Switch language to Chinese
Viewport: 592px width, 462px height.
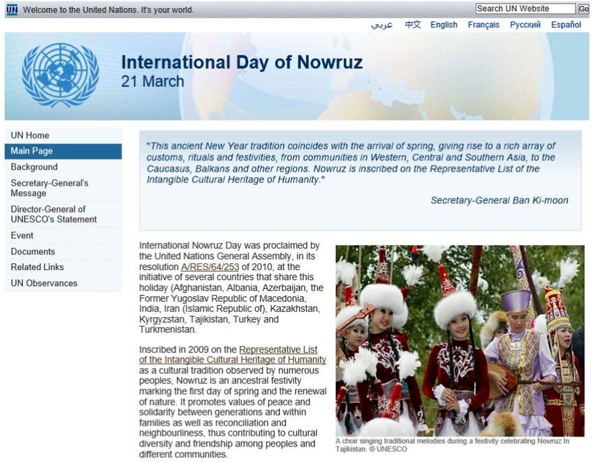tap(412, 25)
